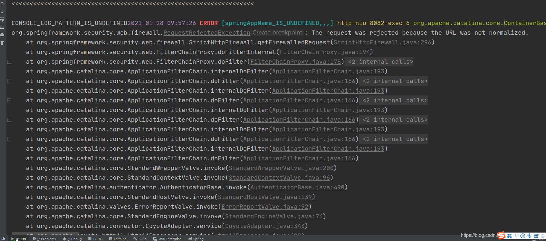Click the horizontal scrollbar at console bottom
Viewport: 546px width, 241px height.
point(45,233)
